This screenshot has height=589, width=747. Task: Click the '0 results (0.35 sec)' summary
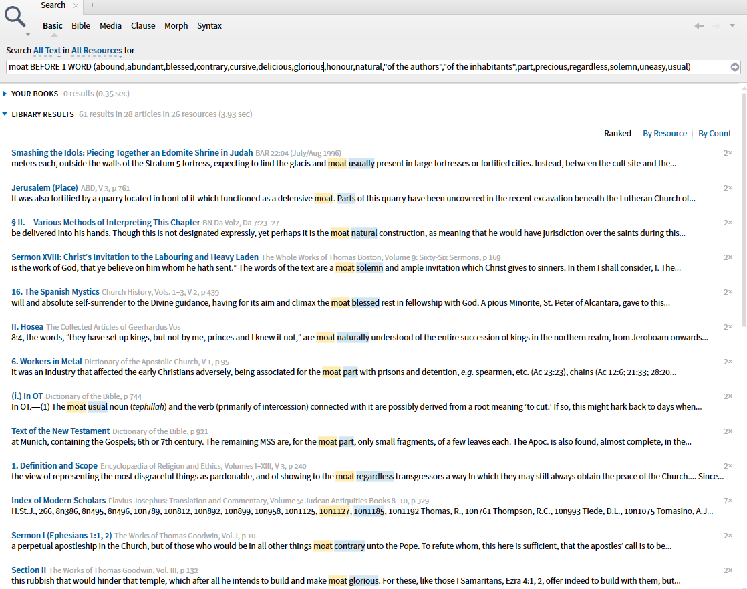[96, 94]
